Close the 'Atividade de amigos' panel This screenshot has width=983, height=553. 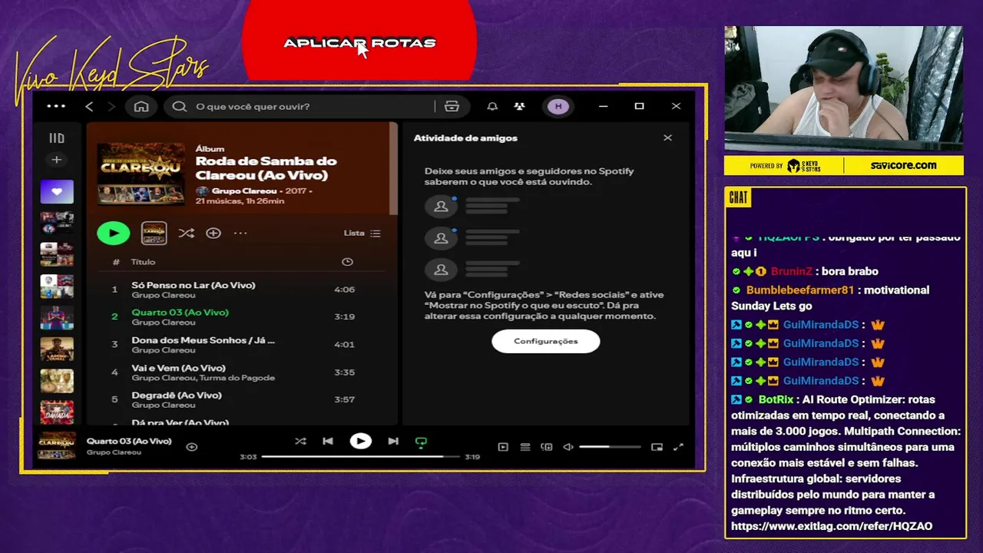[667, 138]
